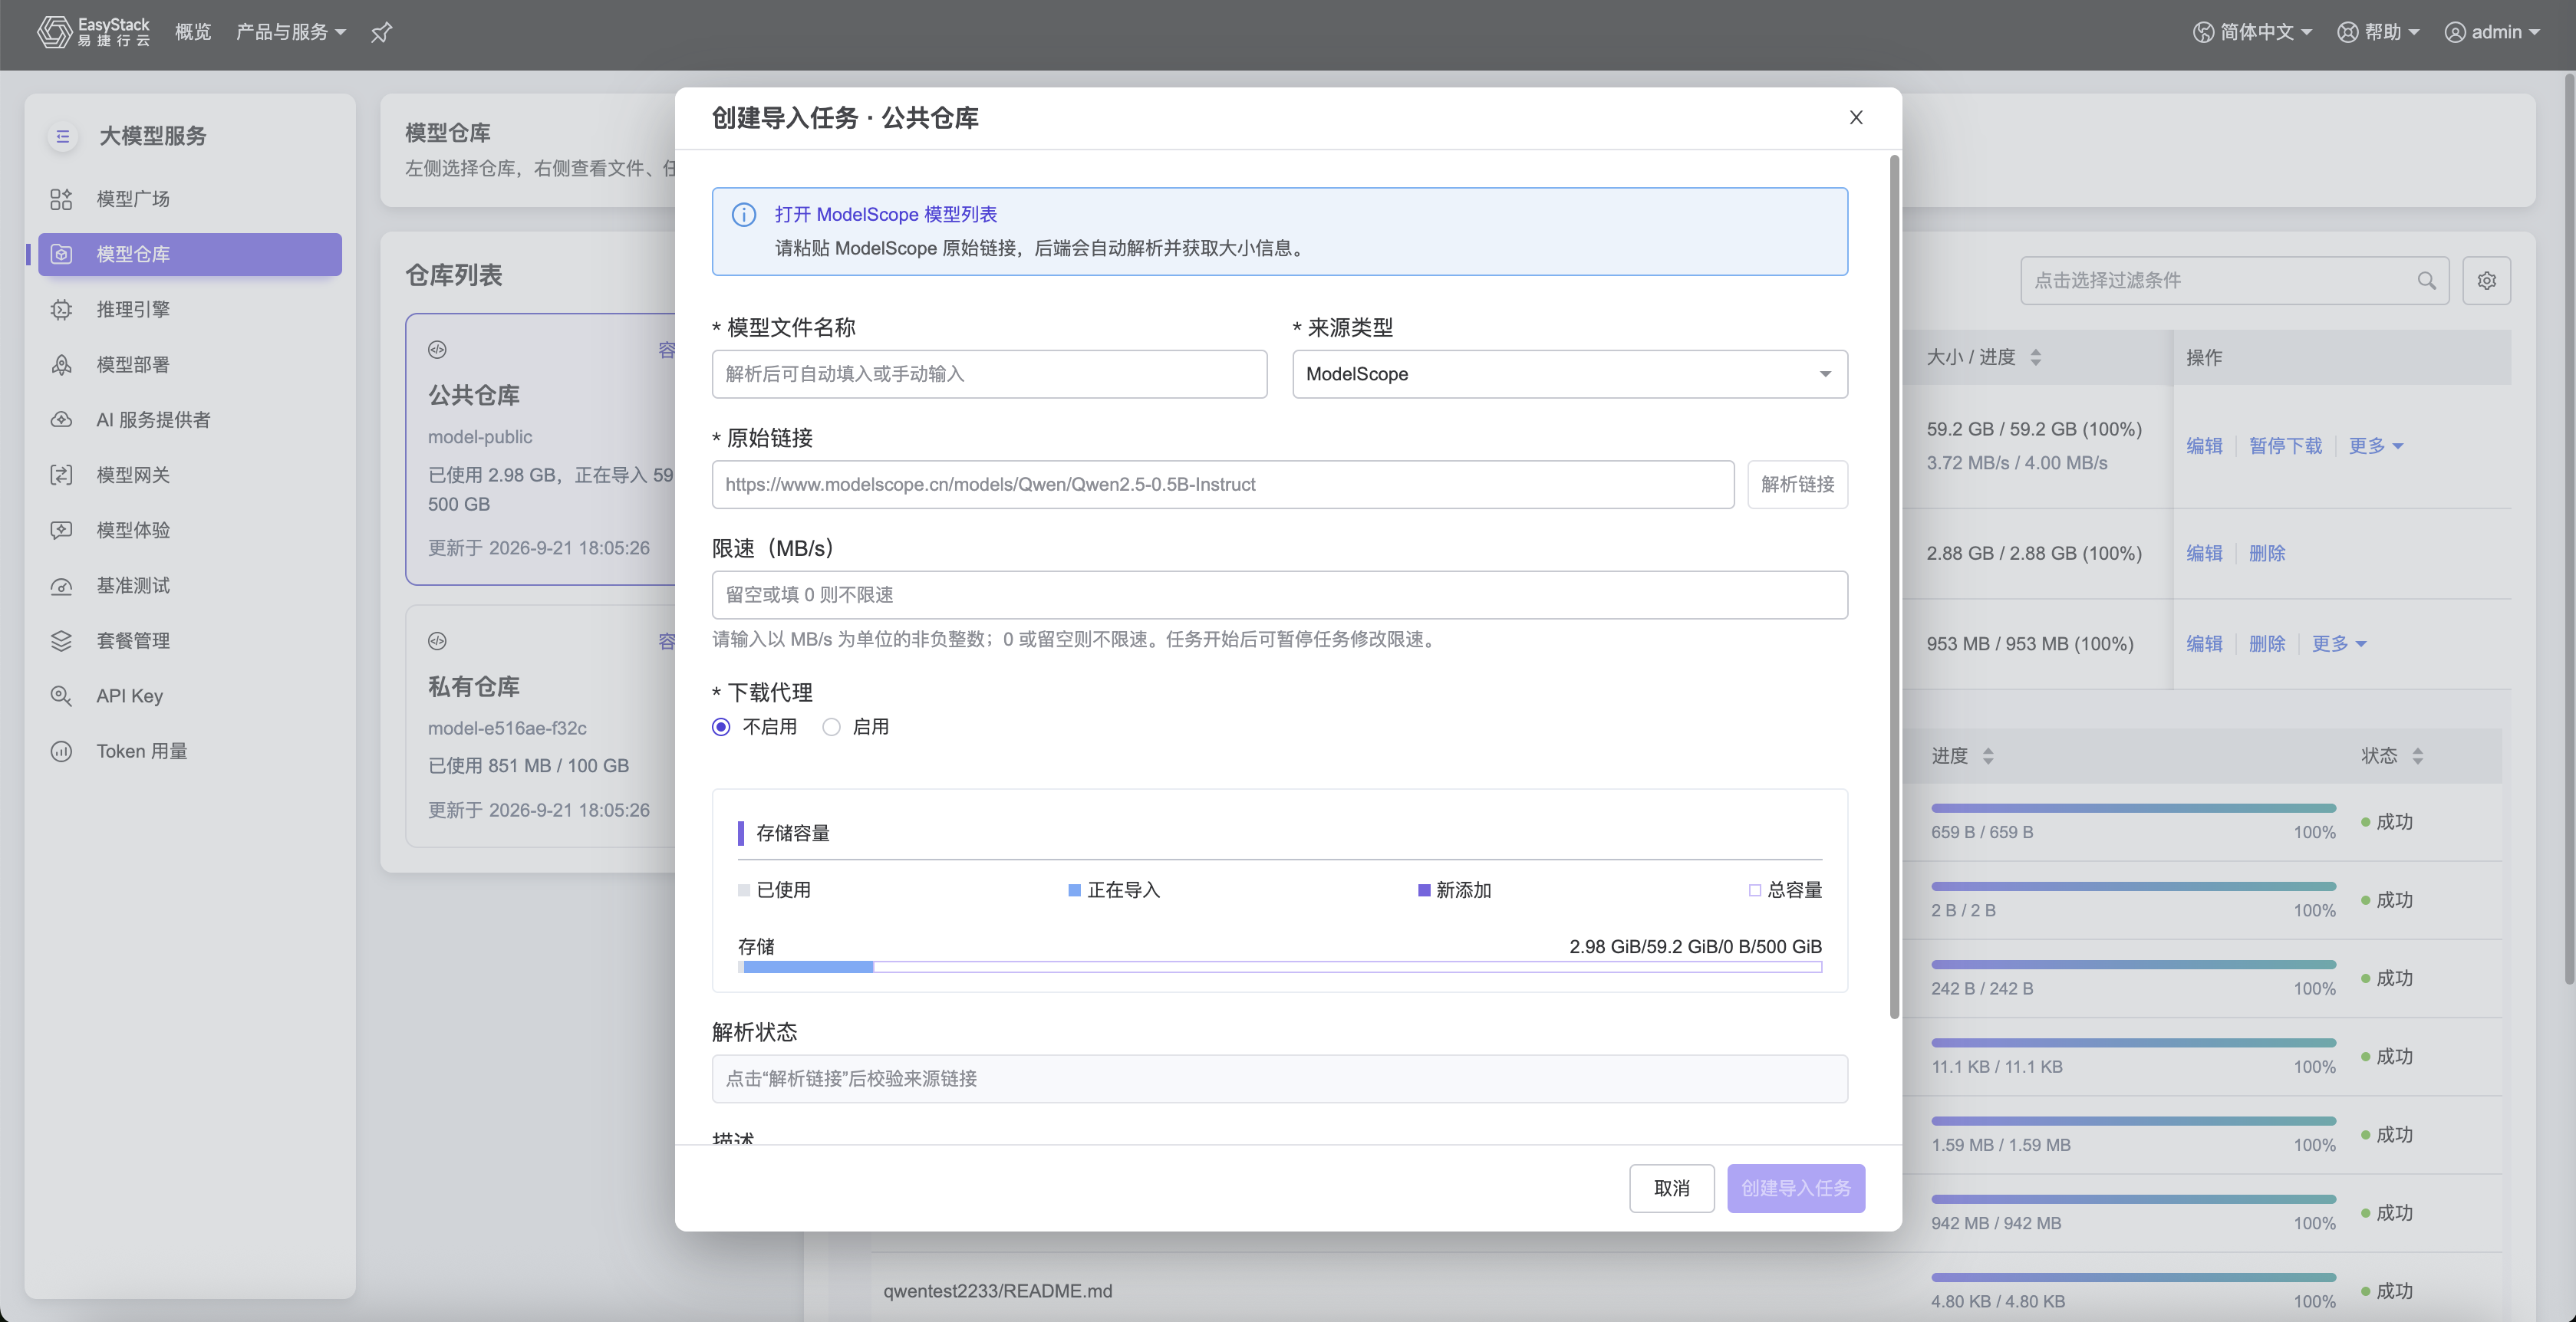
Task: Click the info icon in ModelScope notice
Action: (744, 215)
